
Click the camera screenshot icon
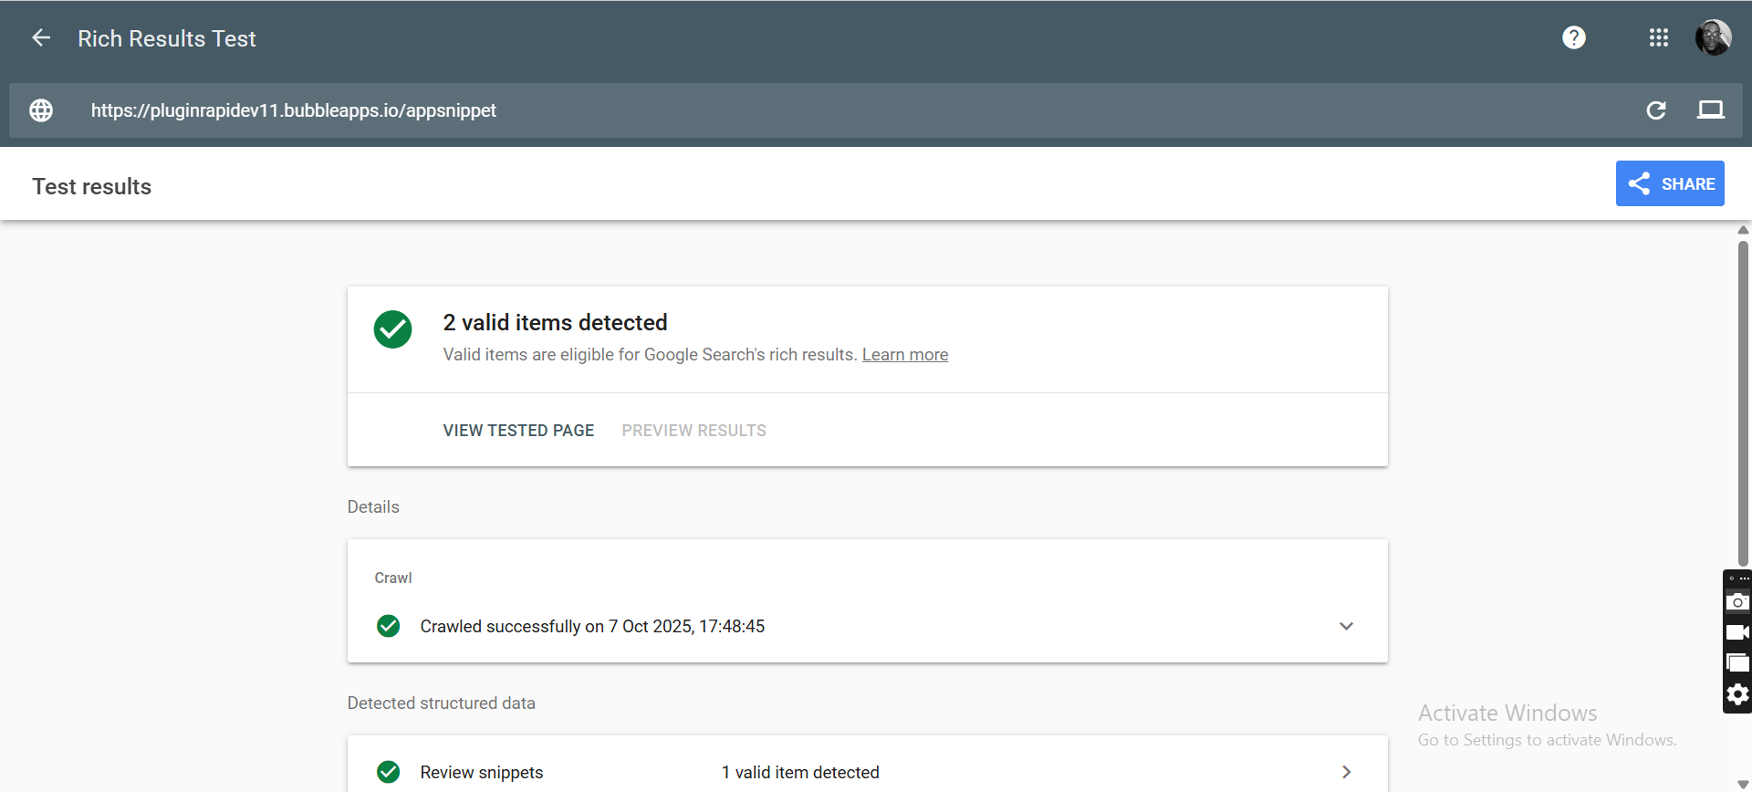(x=1737, y=602)
